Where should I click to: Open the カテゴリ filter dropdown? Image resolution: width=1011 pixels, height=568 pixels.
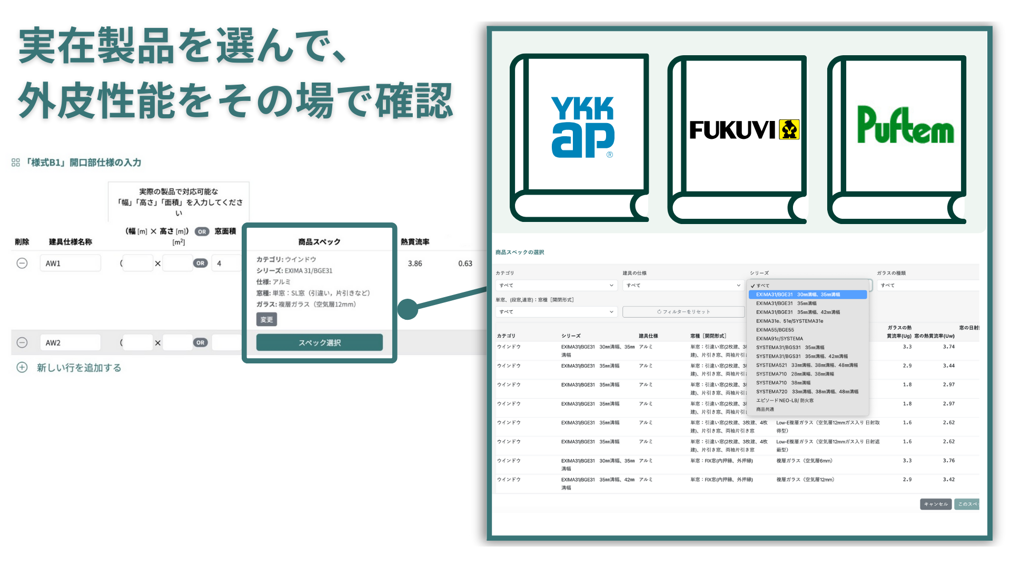pyautogui.click(x=556, y=285)
